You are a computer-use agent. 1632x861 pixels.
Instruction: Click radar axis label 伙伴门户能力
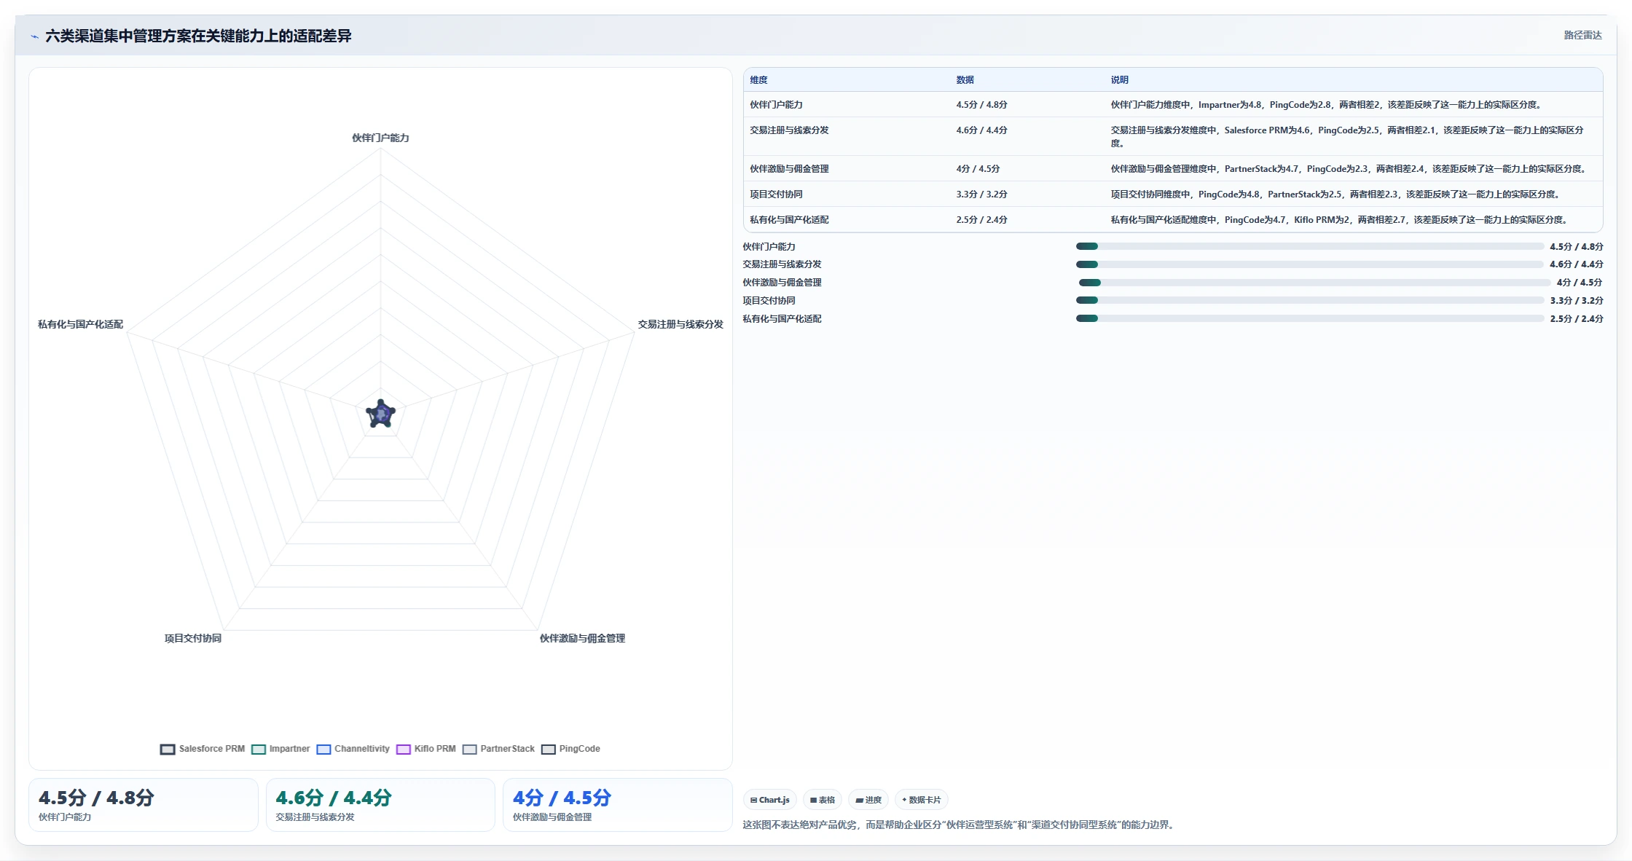[x=380, y=138]
